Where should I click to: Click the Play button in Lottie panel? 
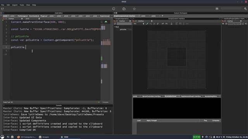(x=205, y=120)
